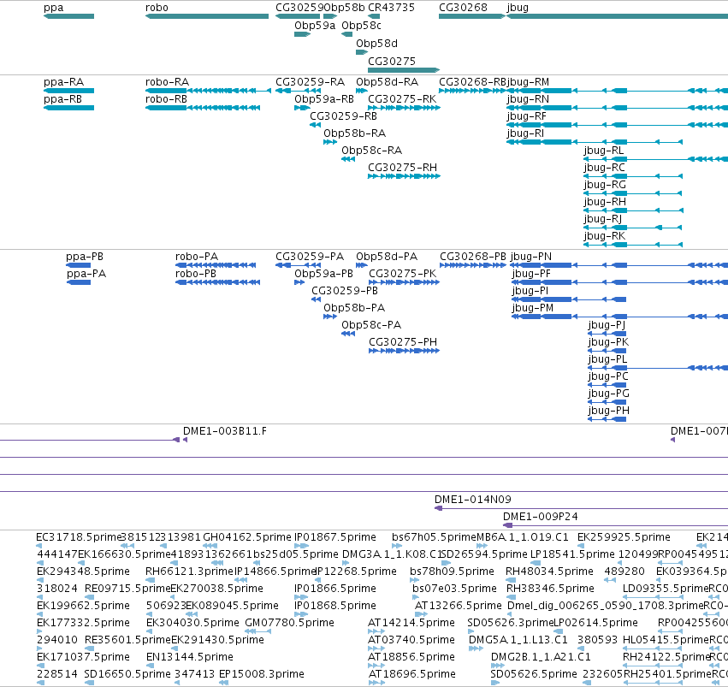The image size is (728, 687).
Task: Select the jbug-PC protein label
Action: coord(608,376)
